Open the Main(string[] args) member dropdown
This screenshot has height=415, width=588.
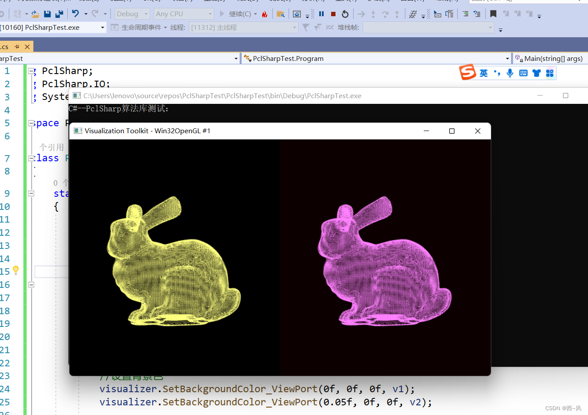pos(550,58)
